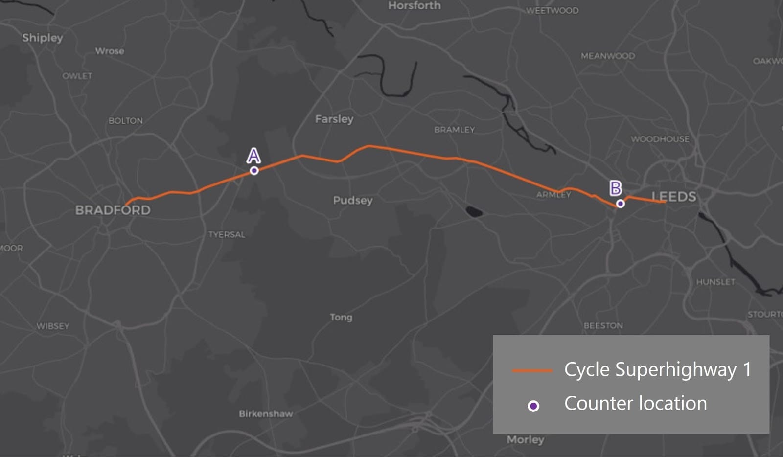783x457 pixels.
Task: Click the ARMLEY district label
Action: pyautogui.click(x=553, y=195)
